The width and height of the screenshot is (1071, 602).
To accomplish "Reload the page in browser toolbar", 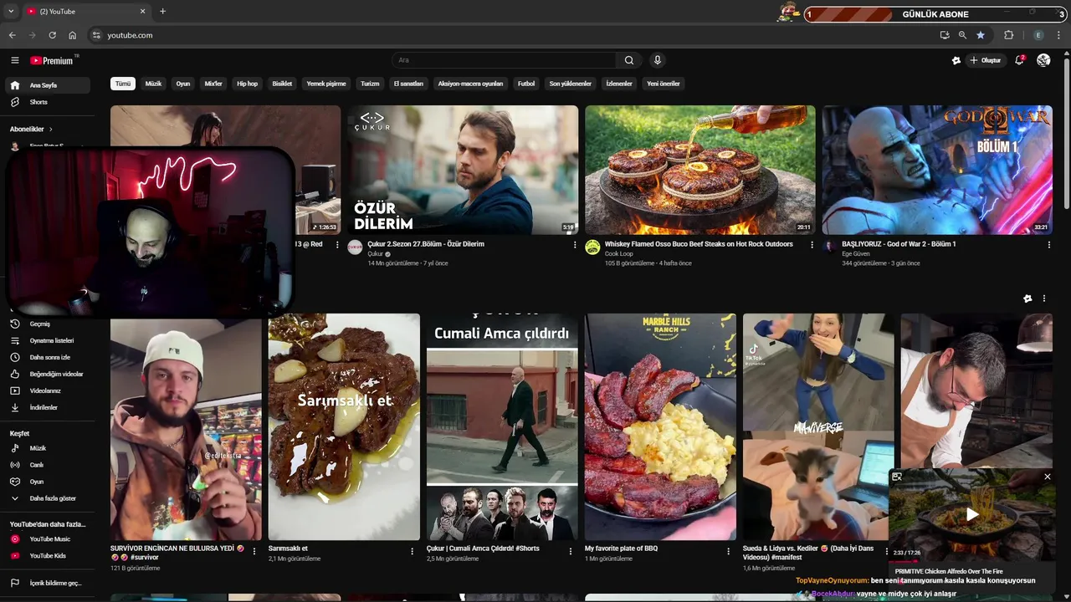I will tap(52, 35).
